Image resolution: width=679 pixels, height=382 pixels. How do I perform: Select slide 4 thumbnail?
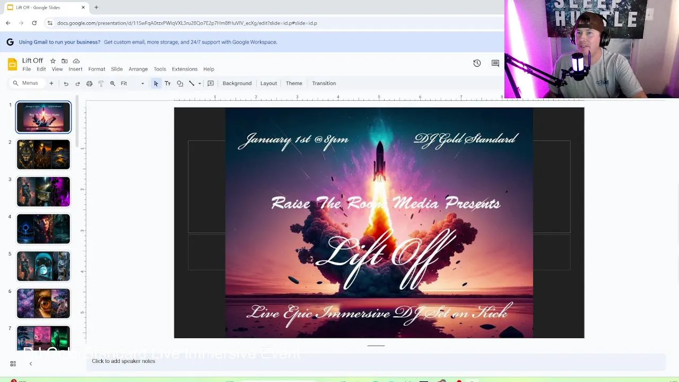(43, 229)
